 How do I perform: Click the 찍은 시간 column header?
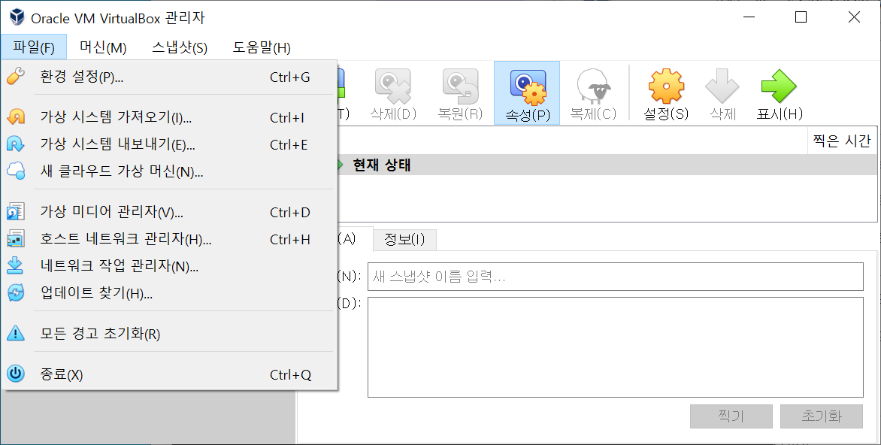pyautogui.click(x=842, y=141)
